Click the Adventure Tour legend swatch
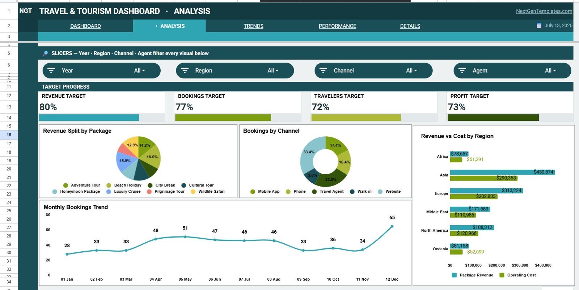The height and width of the screenshot is (290, 579). (x=65, y=185)
